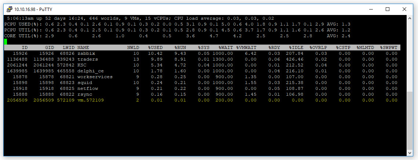Click the traders ID 1136488
This screenshot has width=418, height=160.
pos(17,59)
